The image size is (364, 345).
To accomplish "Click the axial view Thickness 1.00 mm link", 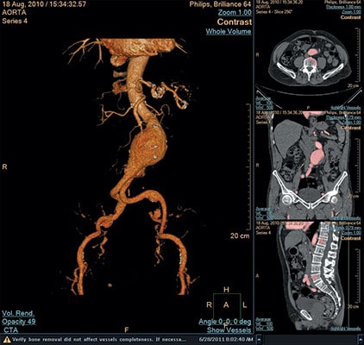I will point(343,7).
